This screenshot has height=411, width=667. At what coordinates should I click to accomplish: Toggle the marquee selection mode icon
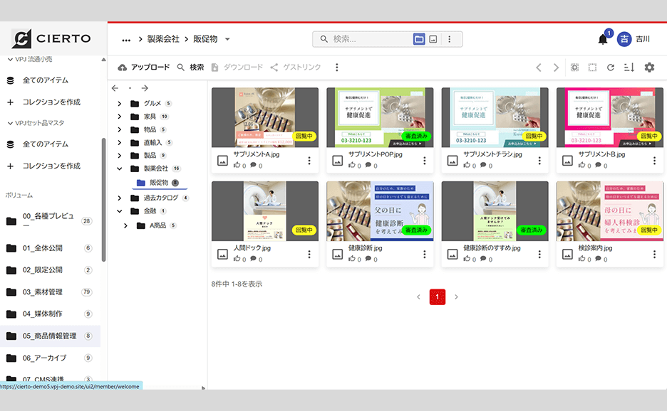click(x=593, y=67)
